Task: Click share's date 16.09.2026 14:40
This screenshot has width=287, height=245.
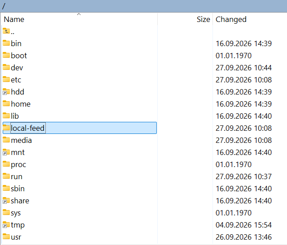Action: pos(243,201)
